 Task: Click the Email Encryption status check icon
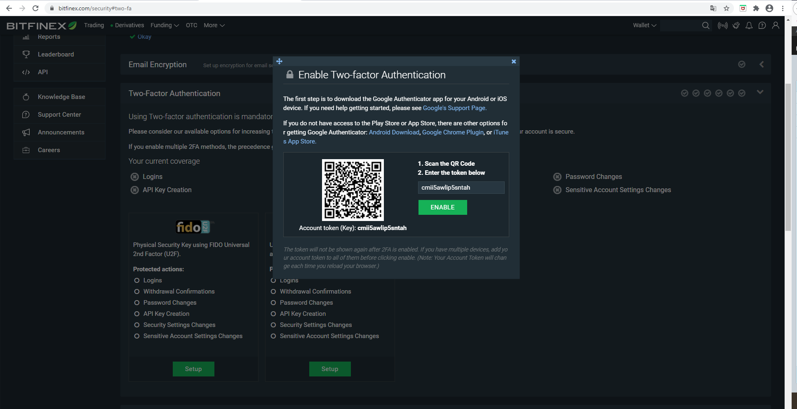coord(742,64)
